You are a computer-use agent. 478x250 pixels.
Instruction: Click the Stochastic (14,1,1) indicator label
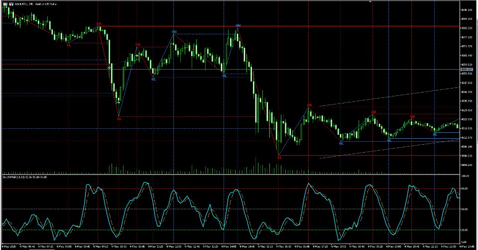(x=24, y=177)
